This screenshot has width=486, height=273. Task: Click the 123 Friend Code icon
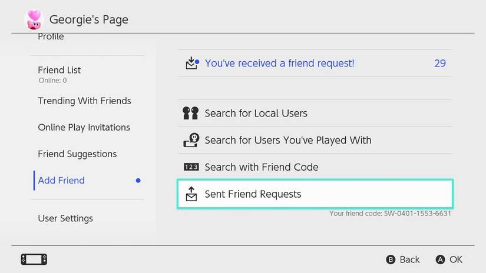tap(191, 167)
